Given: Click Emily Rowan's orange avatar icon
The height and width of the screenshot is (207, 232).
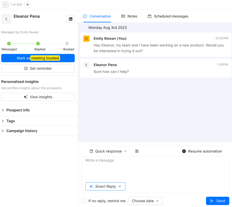Looking at the screenshot, I should point(86,39).
